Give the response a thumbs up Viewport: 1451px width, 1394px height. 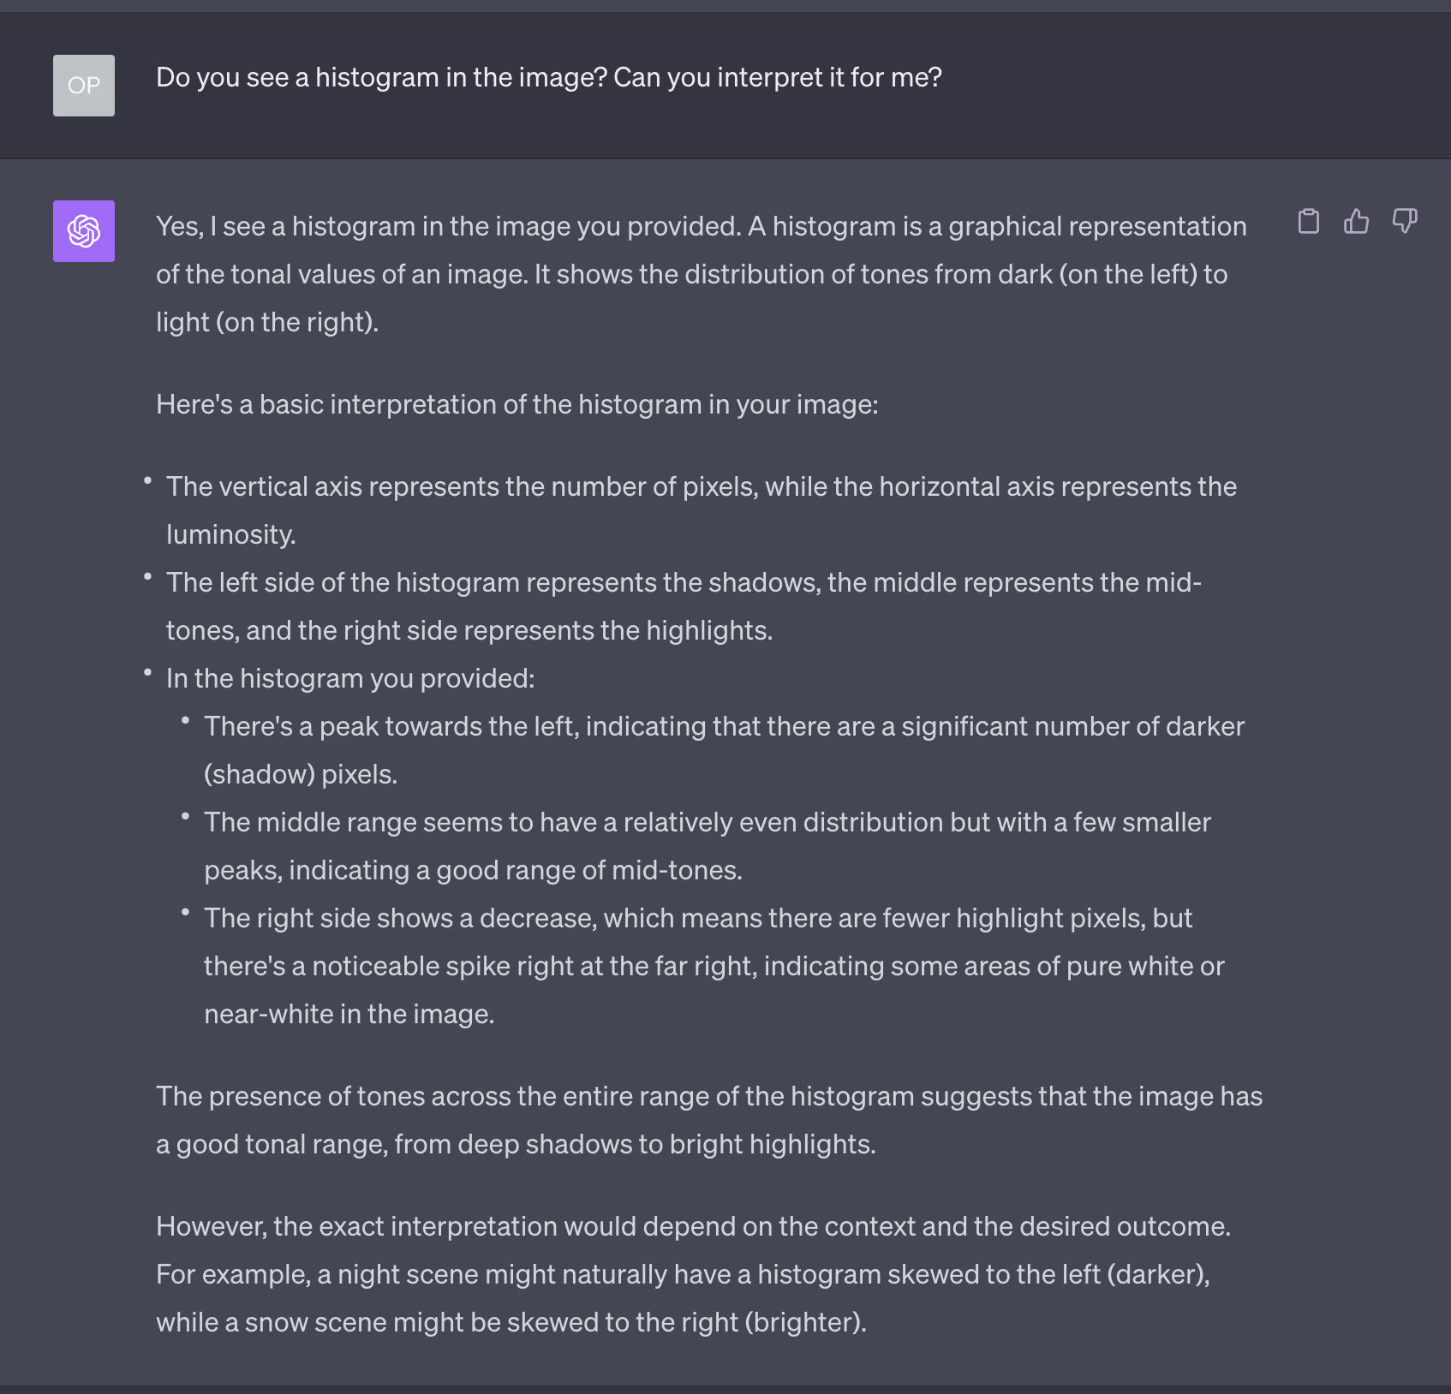pos(1356,222)
